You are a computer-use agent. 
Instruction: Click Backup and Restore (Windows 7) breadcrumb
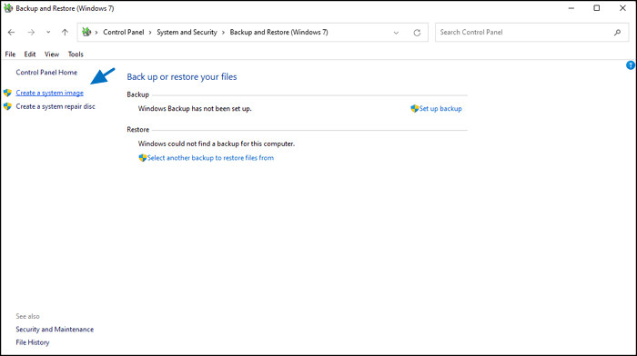(278, 32)
